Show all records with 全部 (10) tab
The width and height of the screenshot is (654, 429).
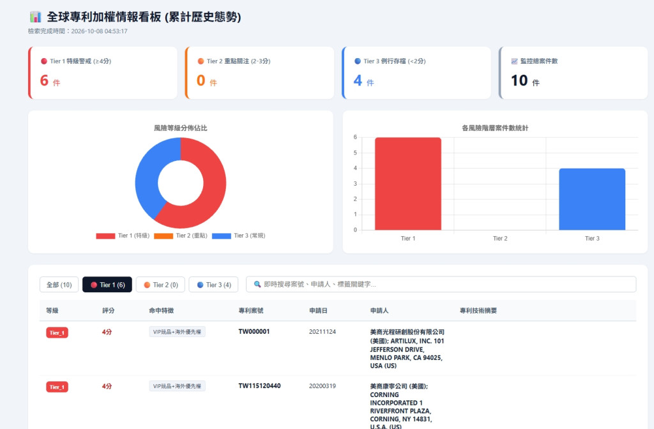pos(59,285)
